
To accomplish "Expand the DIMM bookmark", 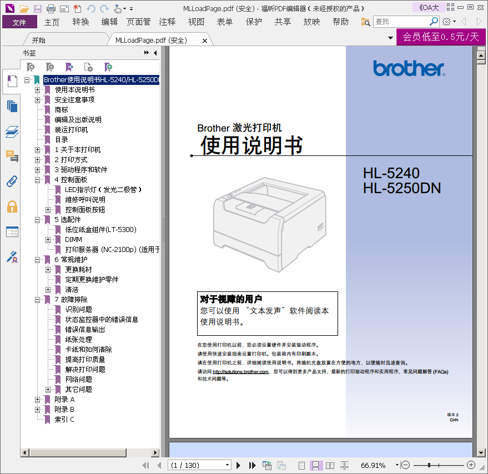I will (48, 240).
